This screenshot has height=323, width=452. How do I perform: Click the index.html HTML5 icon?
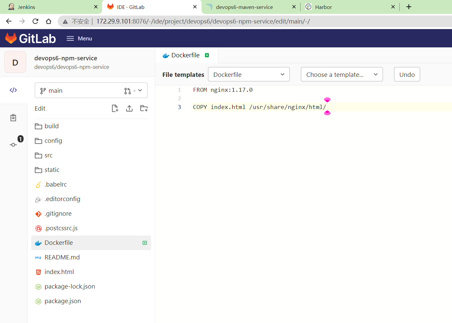[38, 272]
